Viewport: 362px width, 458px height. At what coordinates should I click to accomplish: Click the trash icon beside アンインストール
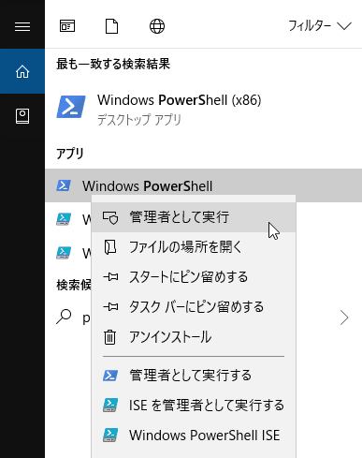coord(109,337)
